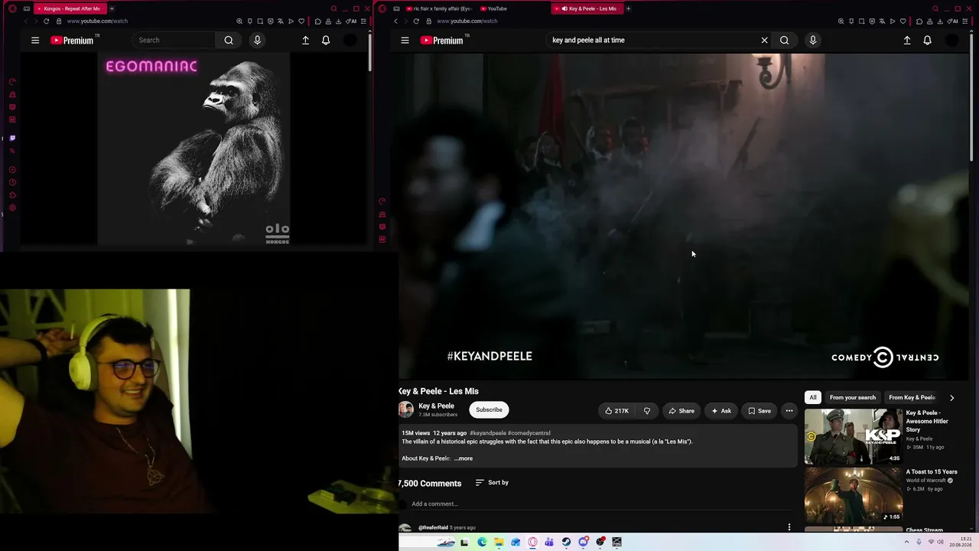Open Microsoft Teams from the taskbar
The height and width of the screenshot is (551, 979).
[x=549, y=543]
